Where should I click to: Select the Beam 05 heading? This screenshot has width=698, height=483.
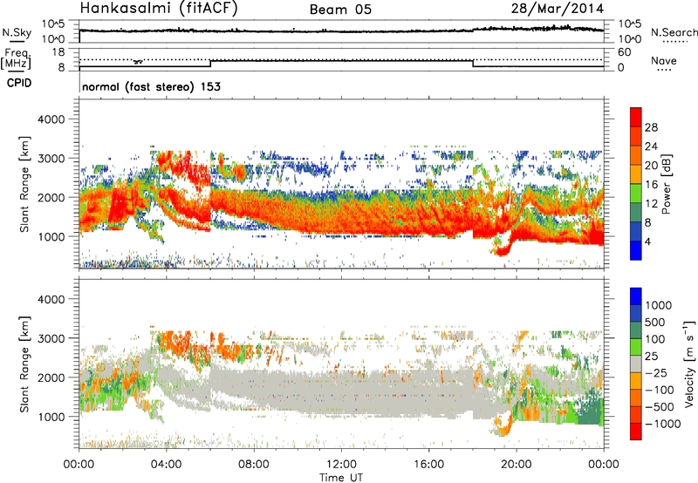[340, 10]
